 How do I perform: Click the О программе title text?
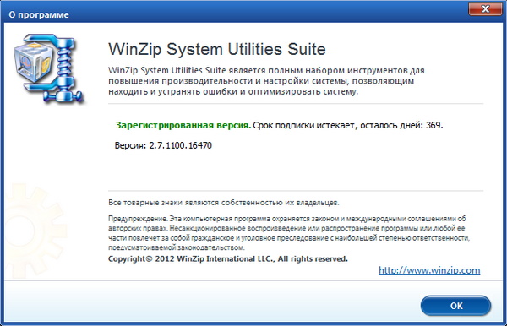[39, 15]
